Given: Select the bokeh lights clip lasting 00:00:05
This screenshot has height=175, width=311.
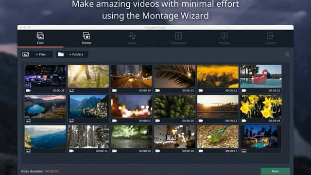Looking at the screenshot, I should [x=132, y=106].
